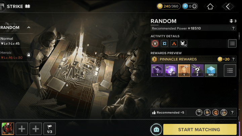Show help for Recommended Power
The image size is (242, 136).
click(x=233, y=28)
